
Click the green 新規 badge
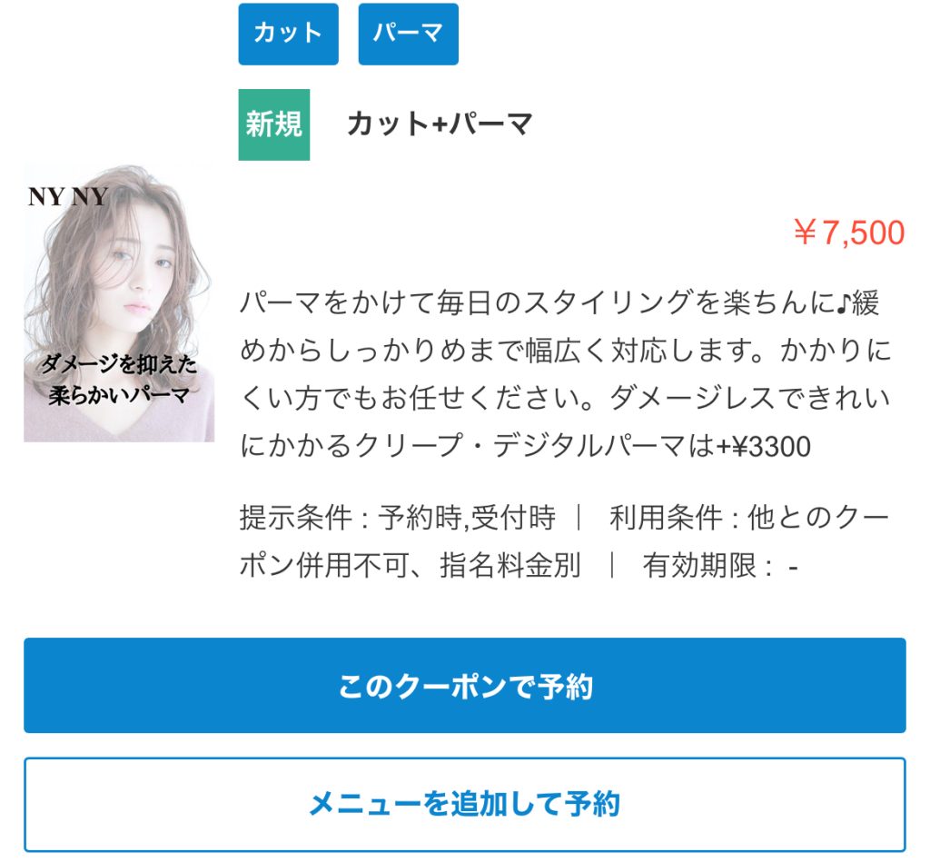tap(274, 124)
